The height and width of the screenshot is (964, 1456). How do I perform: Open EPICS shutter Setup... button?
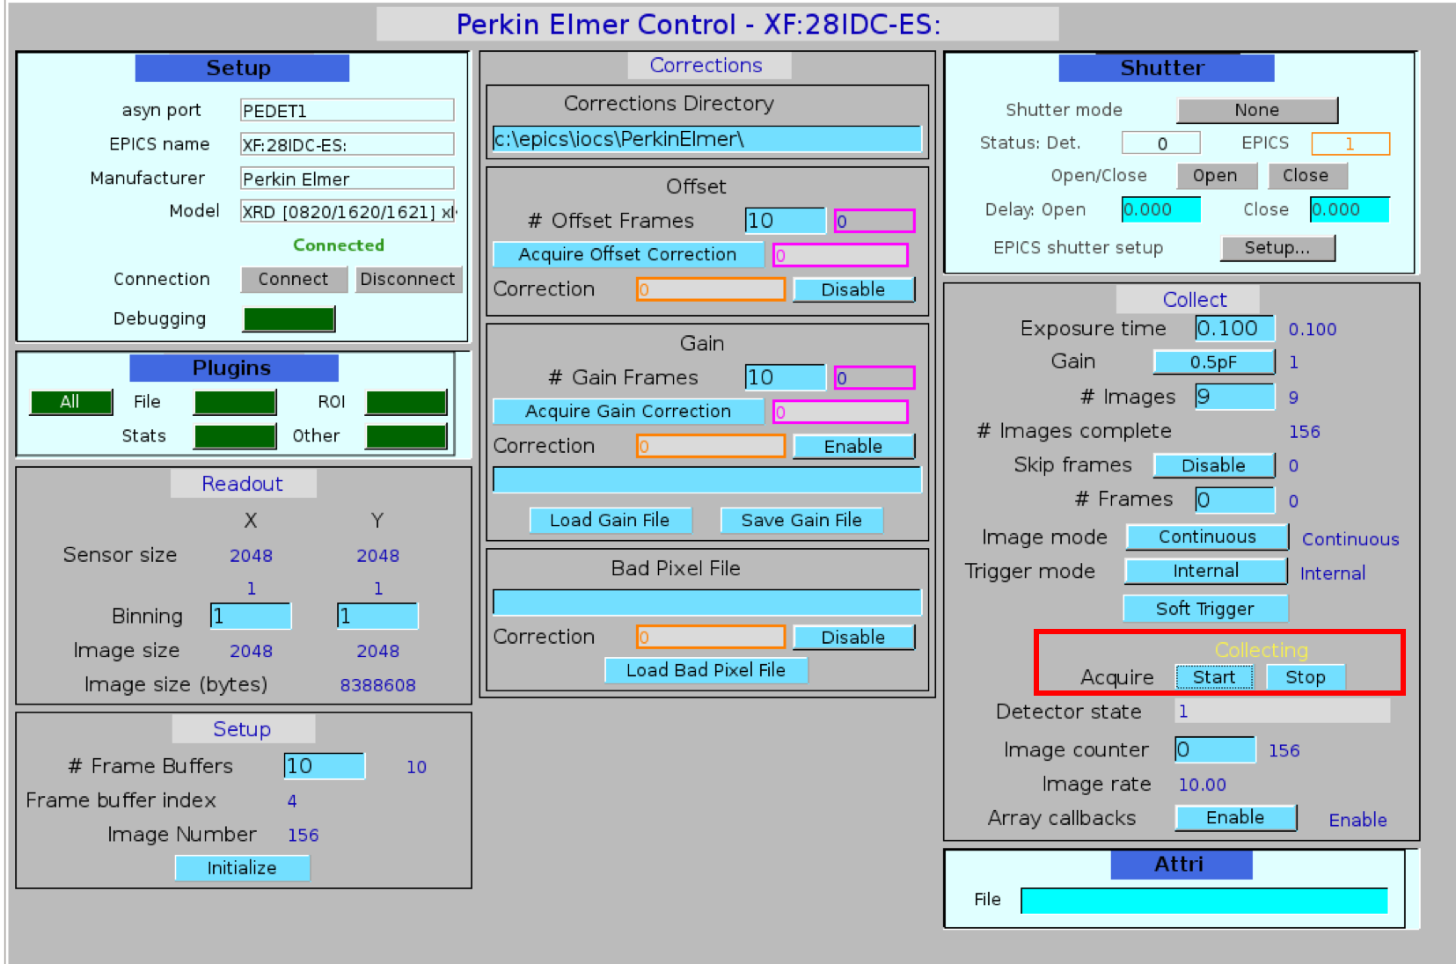pos(1277,248)
